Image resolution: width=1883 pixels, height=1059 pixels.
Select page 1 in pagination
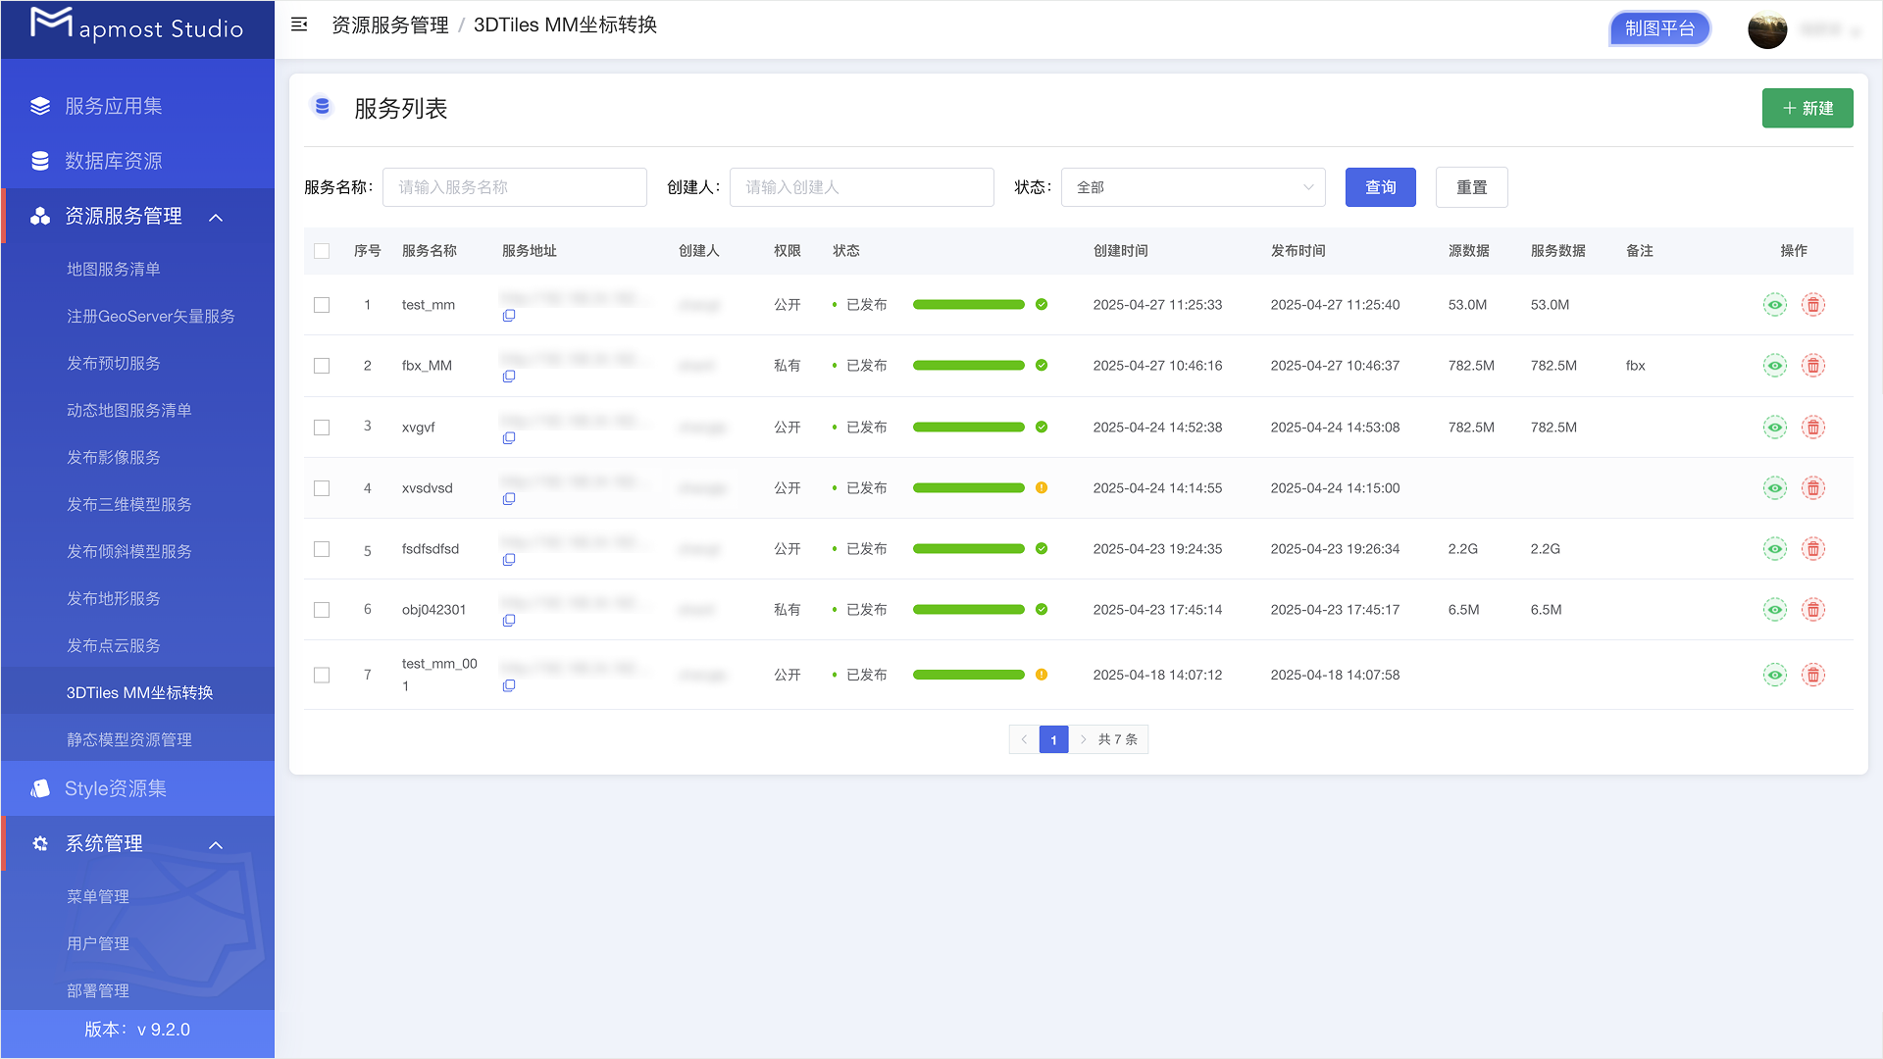click(x=1053, y=739)
